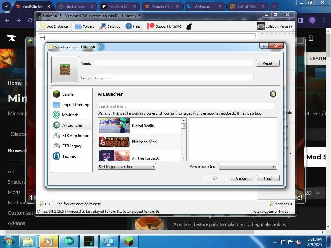This screenshot has width=331, height=248.
Task: Click the browser profile avatar icon
Action: [x=312, y=20]
